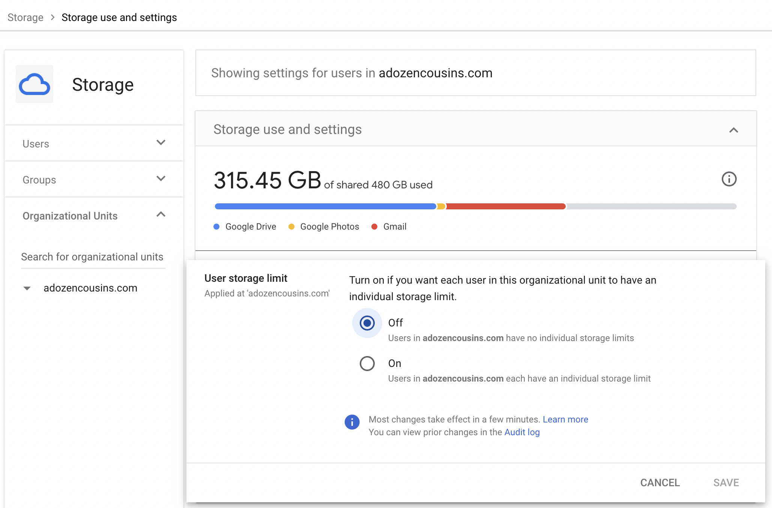Click the CANCEL button
Viewport: 772px width, 508px height.
(x=660, y=482)
